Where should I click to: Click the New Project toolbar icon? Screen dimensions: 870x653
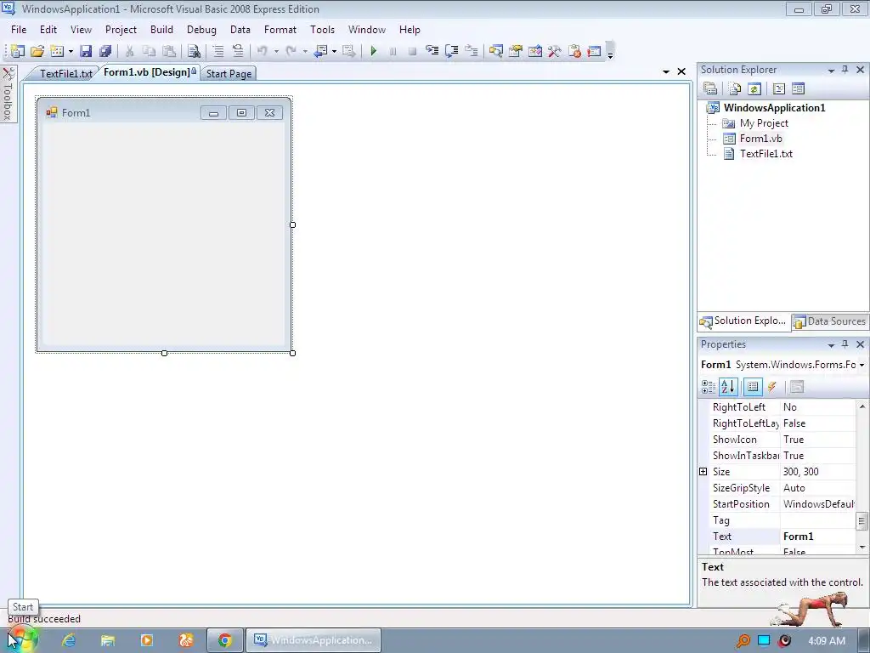click(17, 51)
